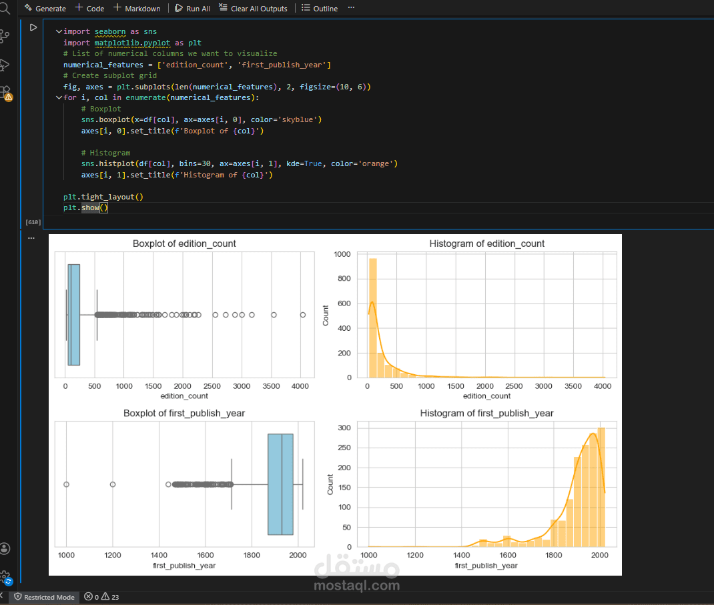This screenshot has height=605, width=714.
Task: Open the Run and Debug view
Action: tap(5, 65)
